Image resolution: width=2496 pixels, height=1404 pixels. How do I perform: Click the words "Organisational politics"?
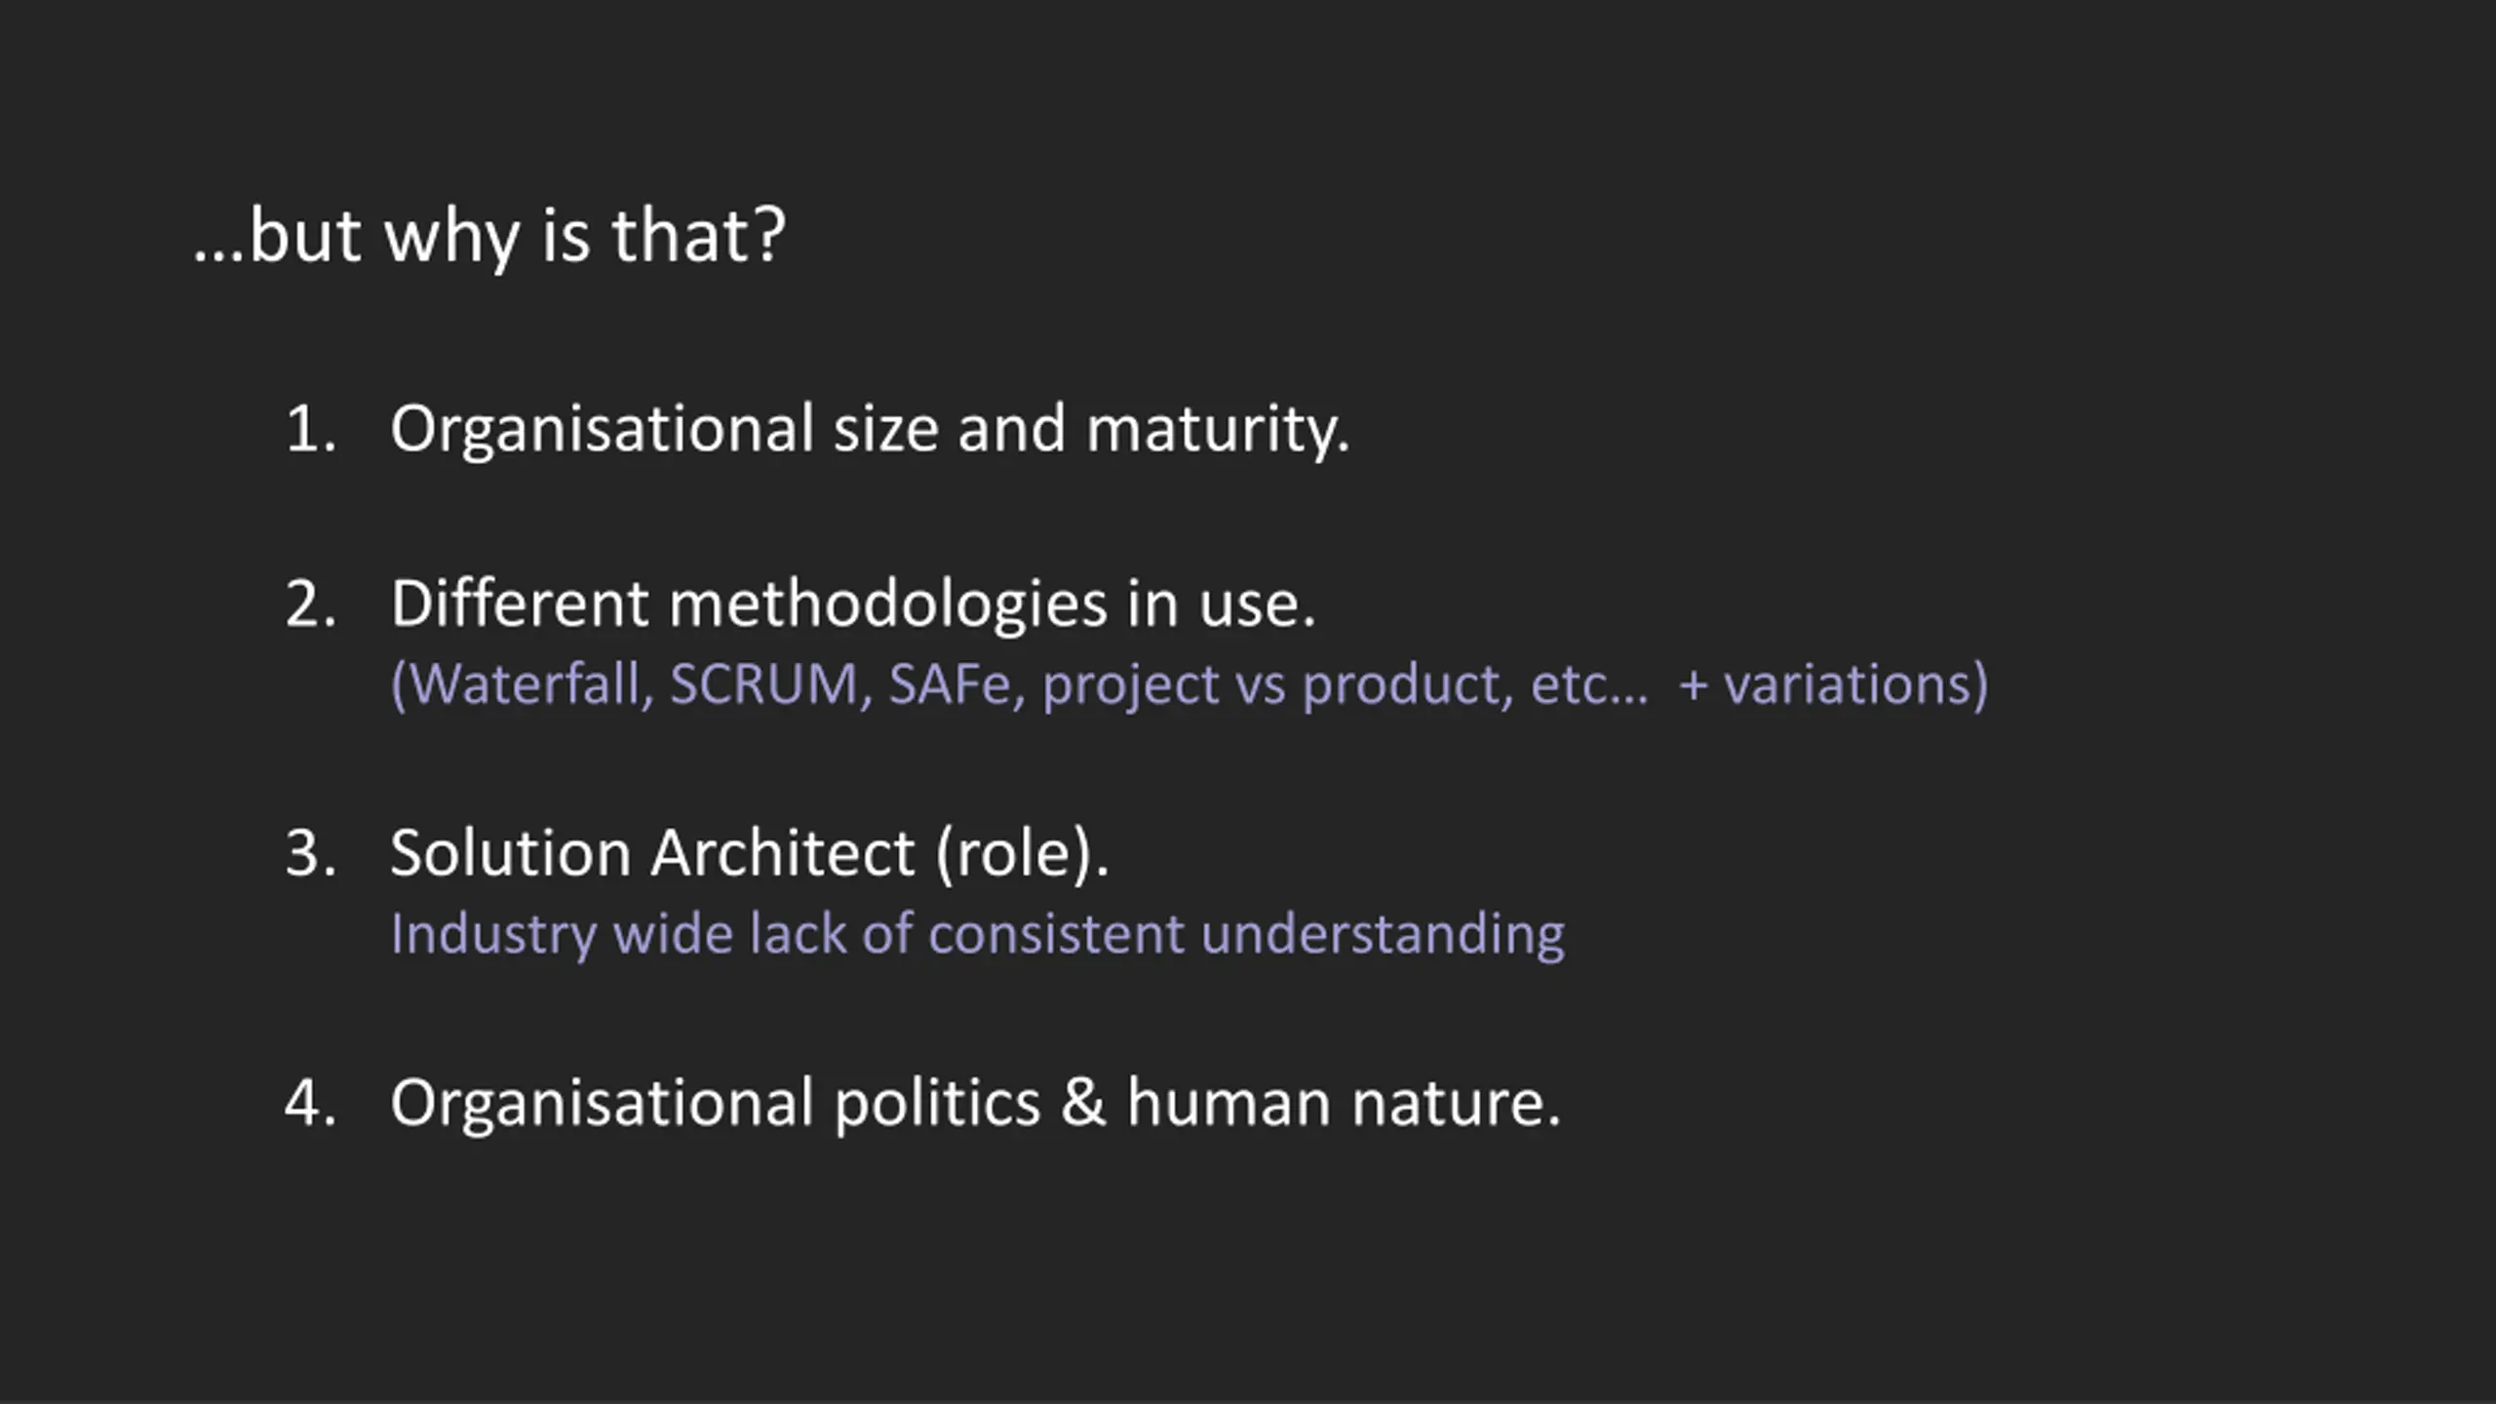tap(716, 1106)
